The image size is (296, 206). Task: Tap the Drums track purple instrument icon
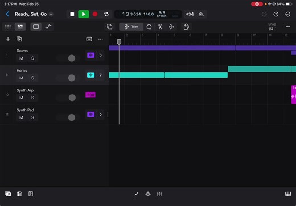tap(91, 55)
